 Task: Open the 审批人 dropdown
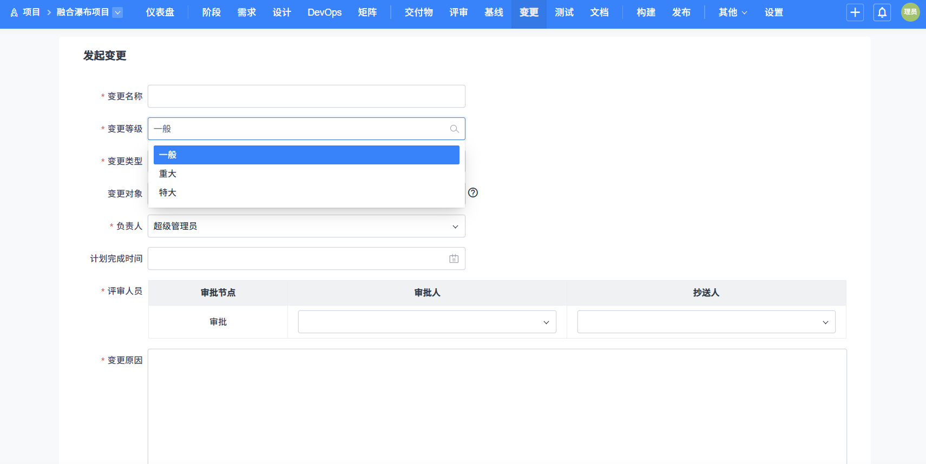pyautogui.click(x=427, y=322)
